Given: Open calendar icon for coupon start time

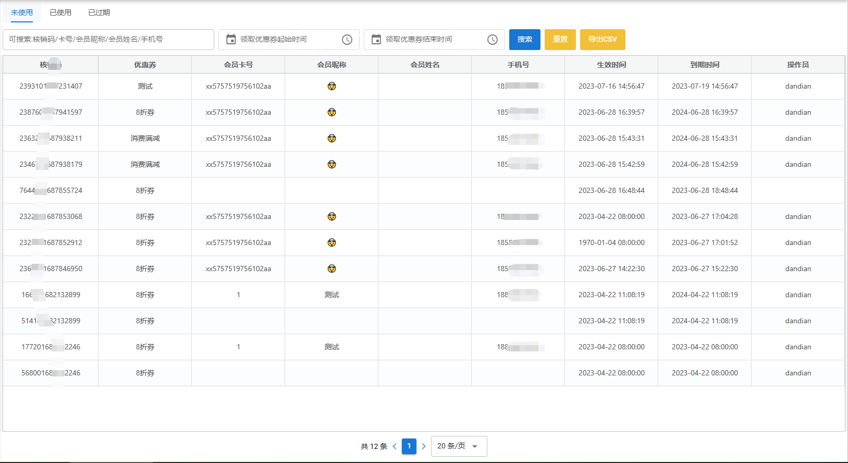Looking at the screenshot, I should coord(231,39).
